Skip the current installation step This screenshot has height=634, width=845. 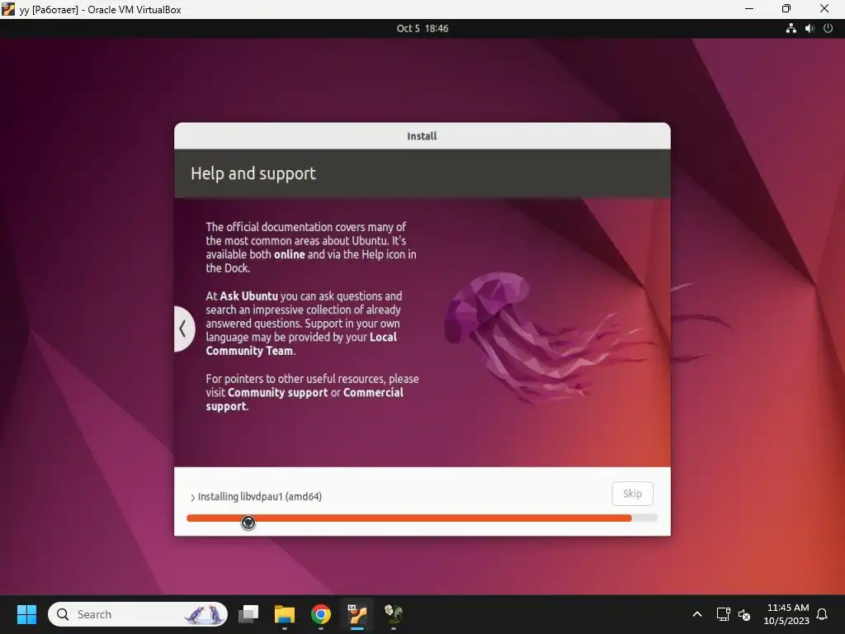coord(632,494)
